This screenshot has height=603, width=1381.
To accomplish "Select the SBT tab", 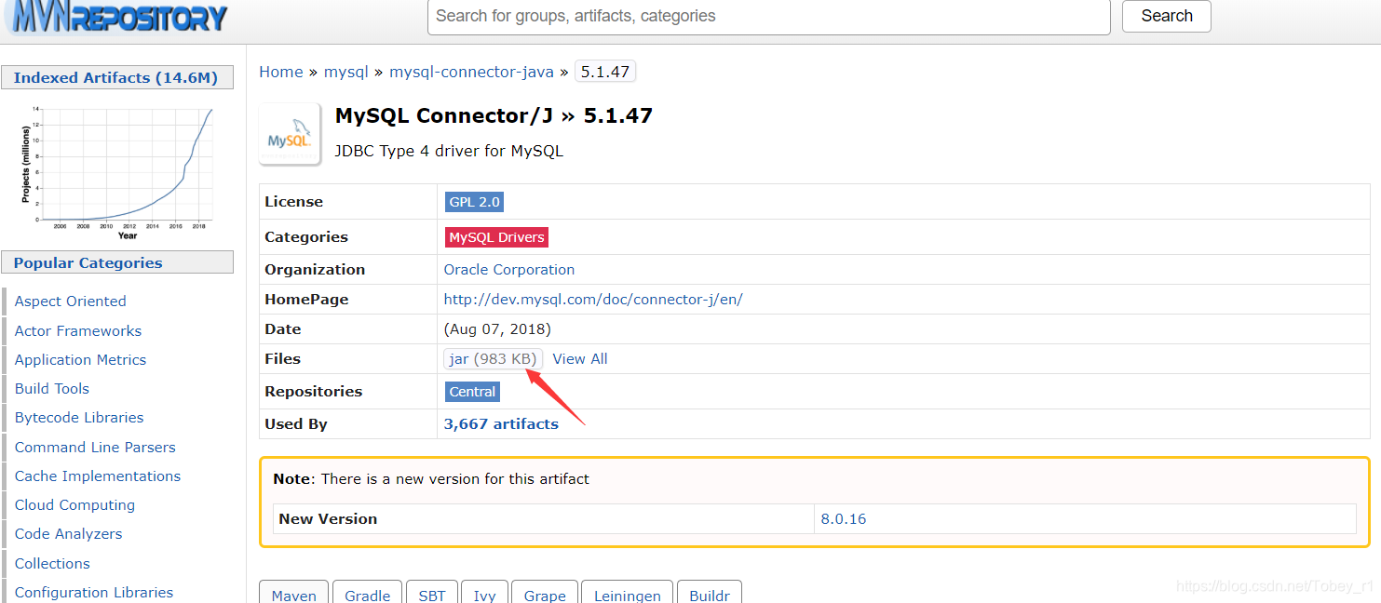I will tap(432, 593).
